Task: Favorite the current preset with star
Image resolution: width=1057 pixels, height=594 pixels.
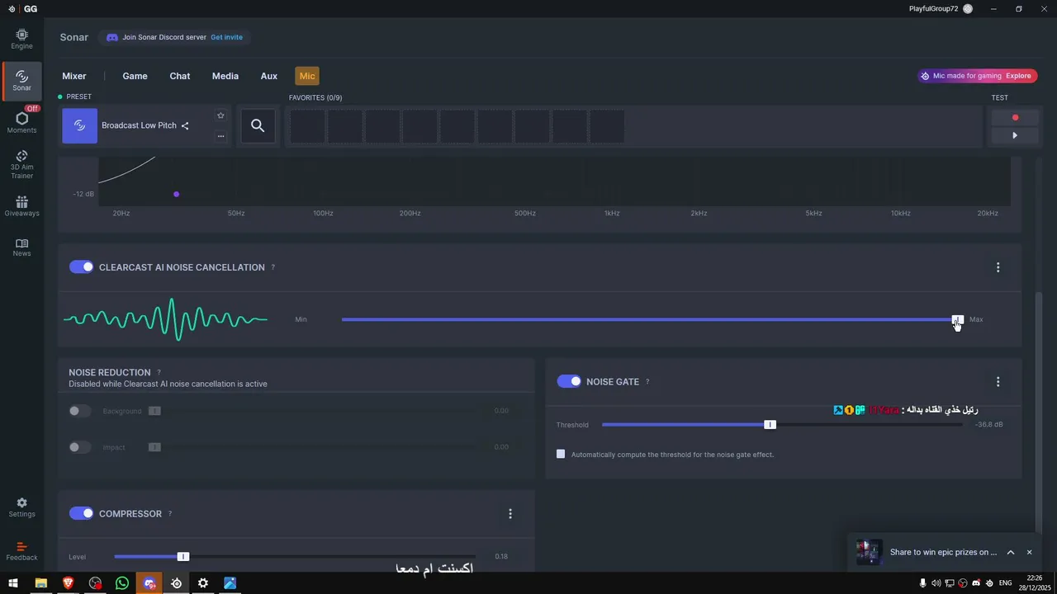Action: point(220,115)
